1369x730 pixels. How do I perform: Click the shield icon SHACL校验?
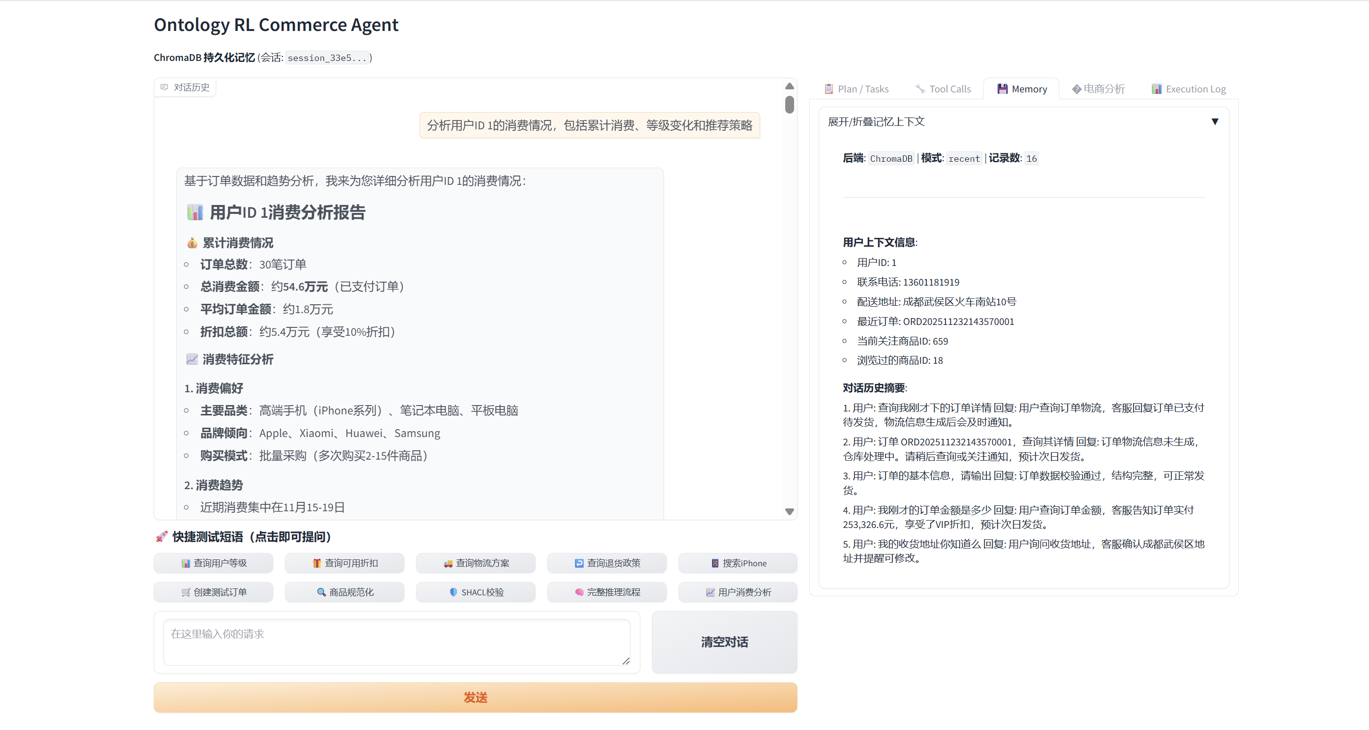tap(454, 592)
